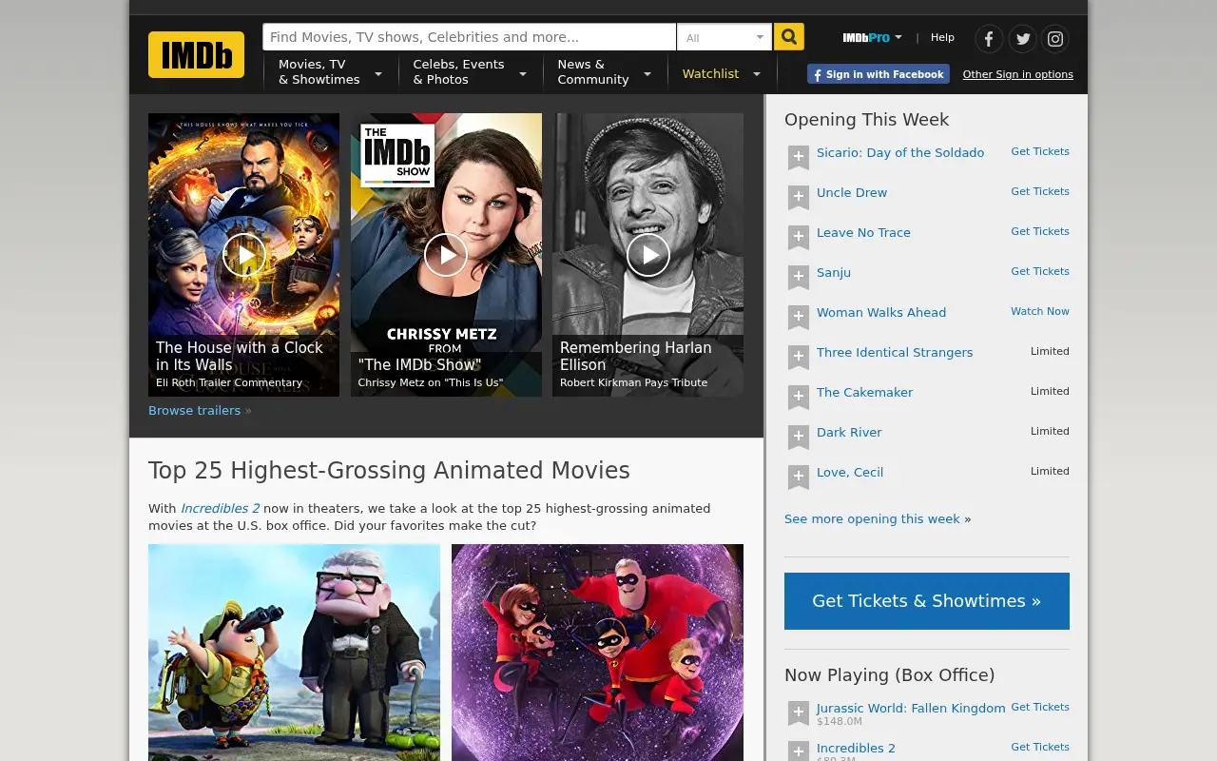Play The House with a Clock trailer
The width and height of the screenshot is (1217, 761).
click(x=244, y=255)
